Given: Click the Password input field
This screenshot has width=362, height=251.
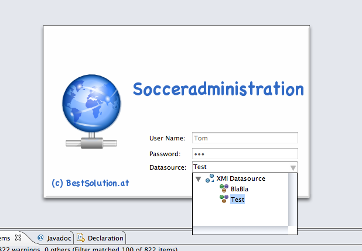Looking at the screenshot, I should point(245,154).
